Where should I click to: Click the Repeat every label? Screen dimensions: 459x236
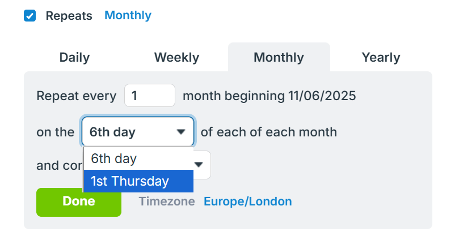click(x=77, y=96)
